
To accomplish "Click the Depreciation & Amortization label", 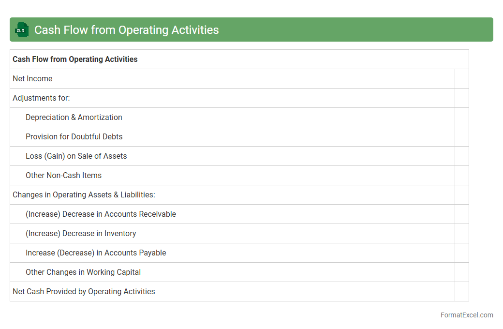I will [x=74, y=118].
